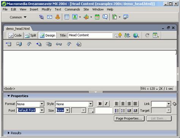Viewport: 180px width, 138px height.
Task: Click the Date calendar icon
Action: (97, 17)
